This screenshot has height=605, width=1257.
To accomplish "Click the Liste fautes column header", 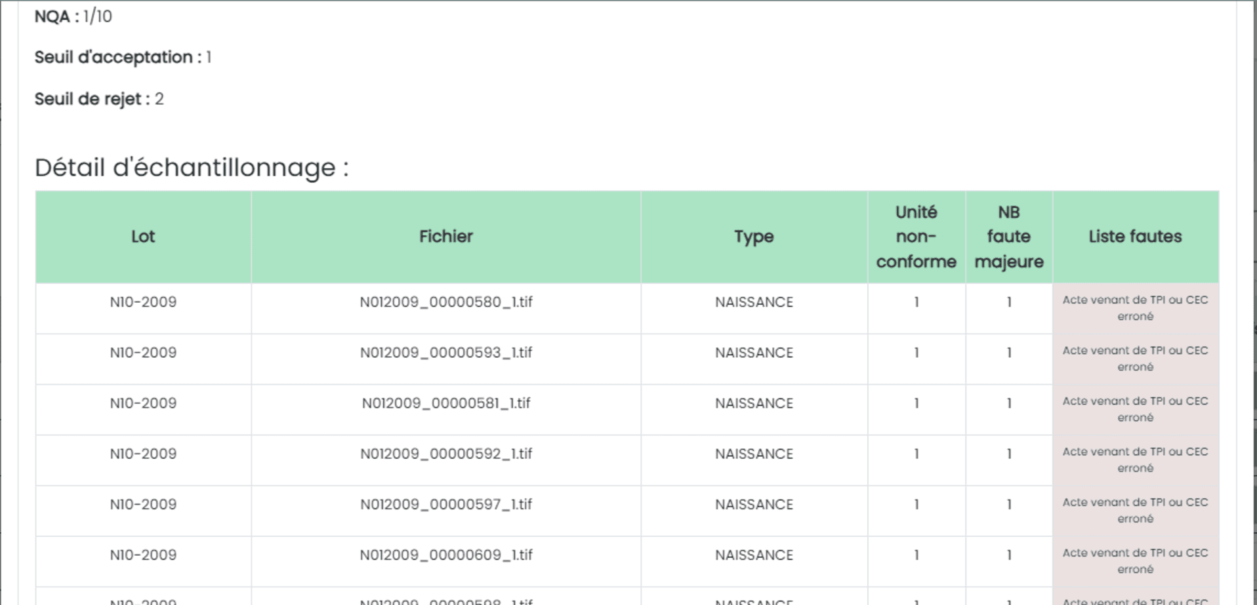I will tap(1135, 237).
